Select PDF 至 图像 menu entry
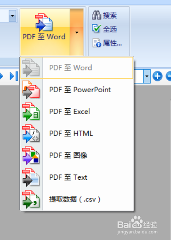 tap(77, 155)
